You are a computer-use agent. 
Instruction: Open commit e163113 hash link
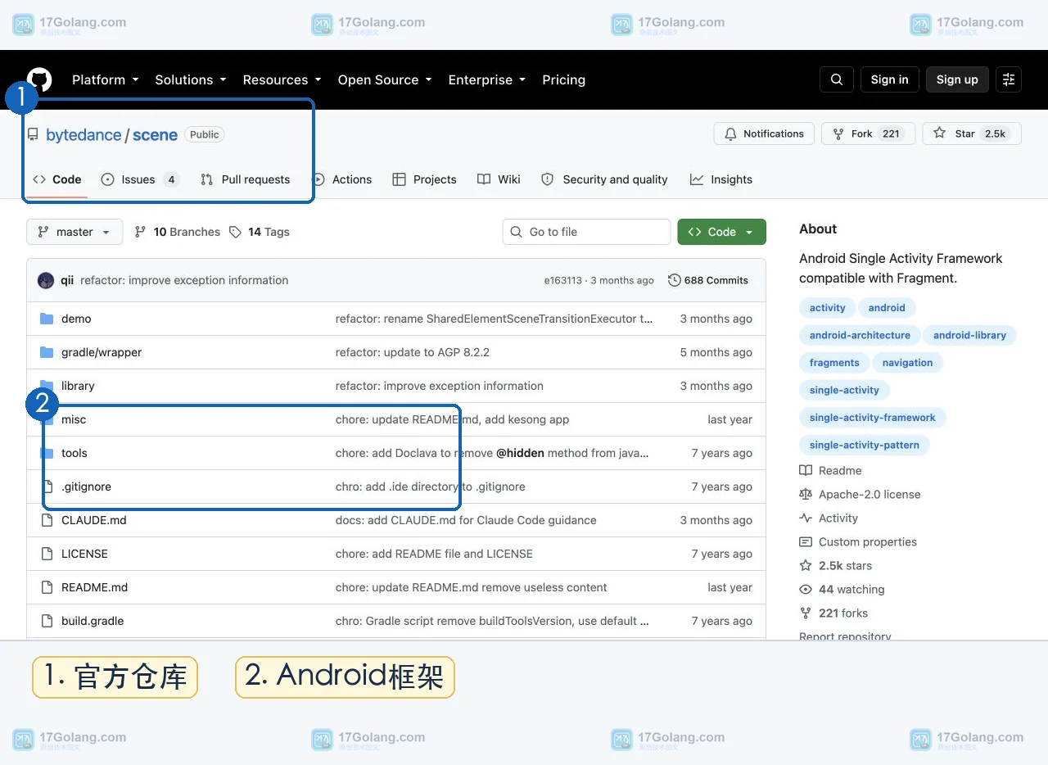562,280
